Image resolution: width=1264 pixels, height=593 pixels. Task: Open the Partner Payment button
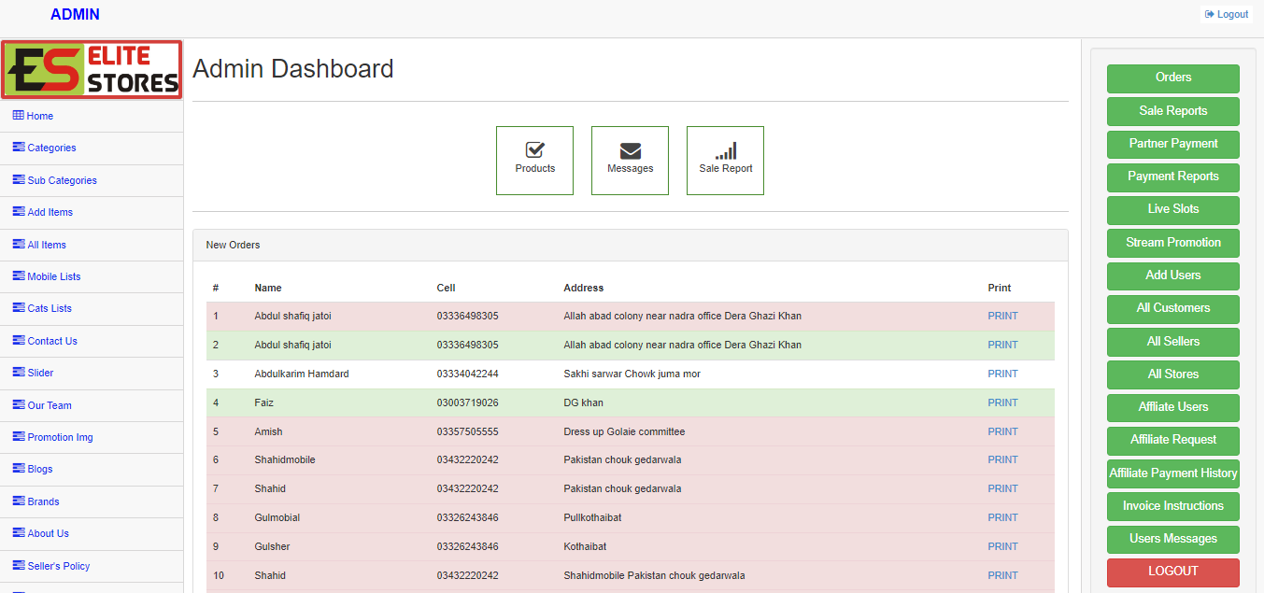coord(1172,144)
